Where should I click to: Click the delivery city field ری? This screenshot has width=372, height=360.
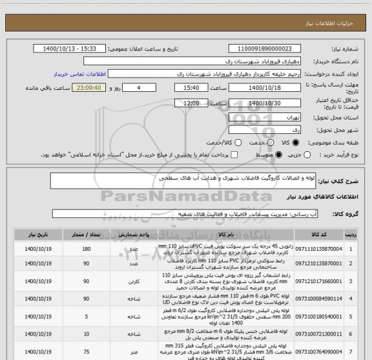[265, 130]
